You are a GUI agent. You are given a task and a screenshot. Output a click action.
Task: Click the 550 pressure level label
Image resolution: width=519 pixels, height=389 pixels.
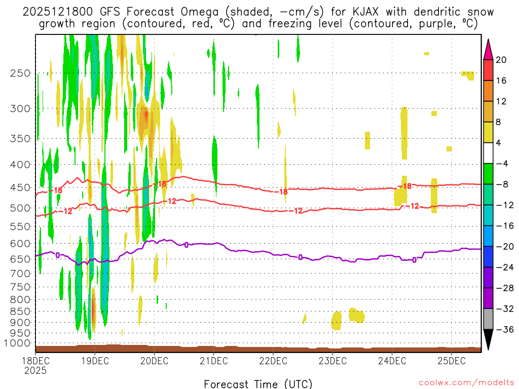(20, 226)
